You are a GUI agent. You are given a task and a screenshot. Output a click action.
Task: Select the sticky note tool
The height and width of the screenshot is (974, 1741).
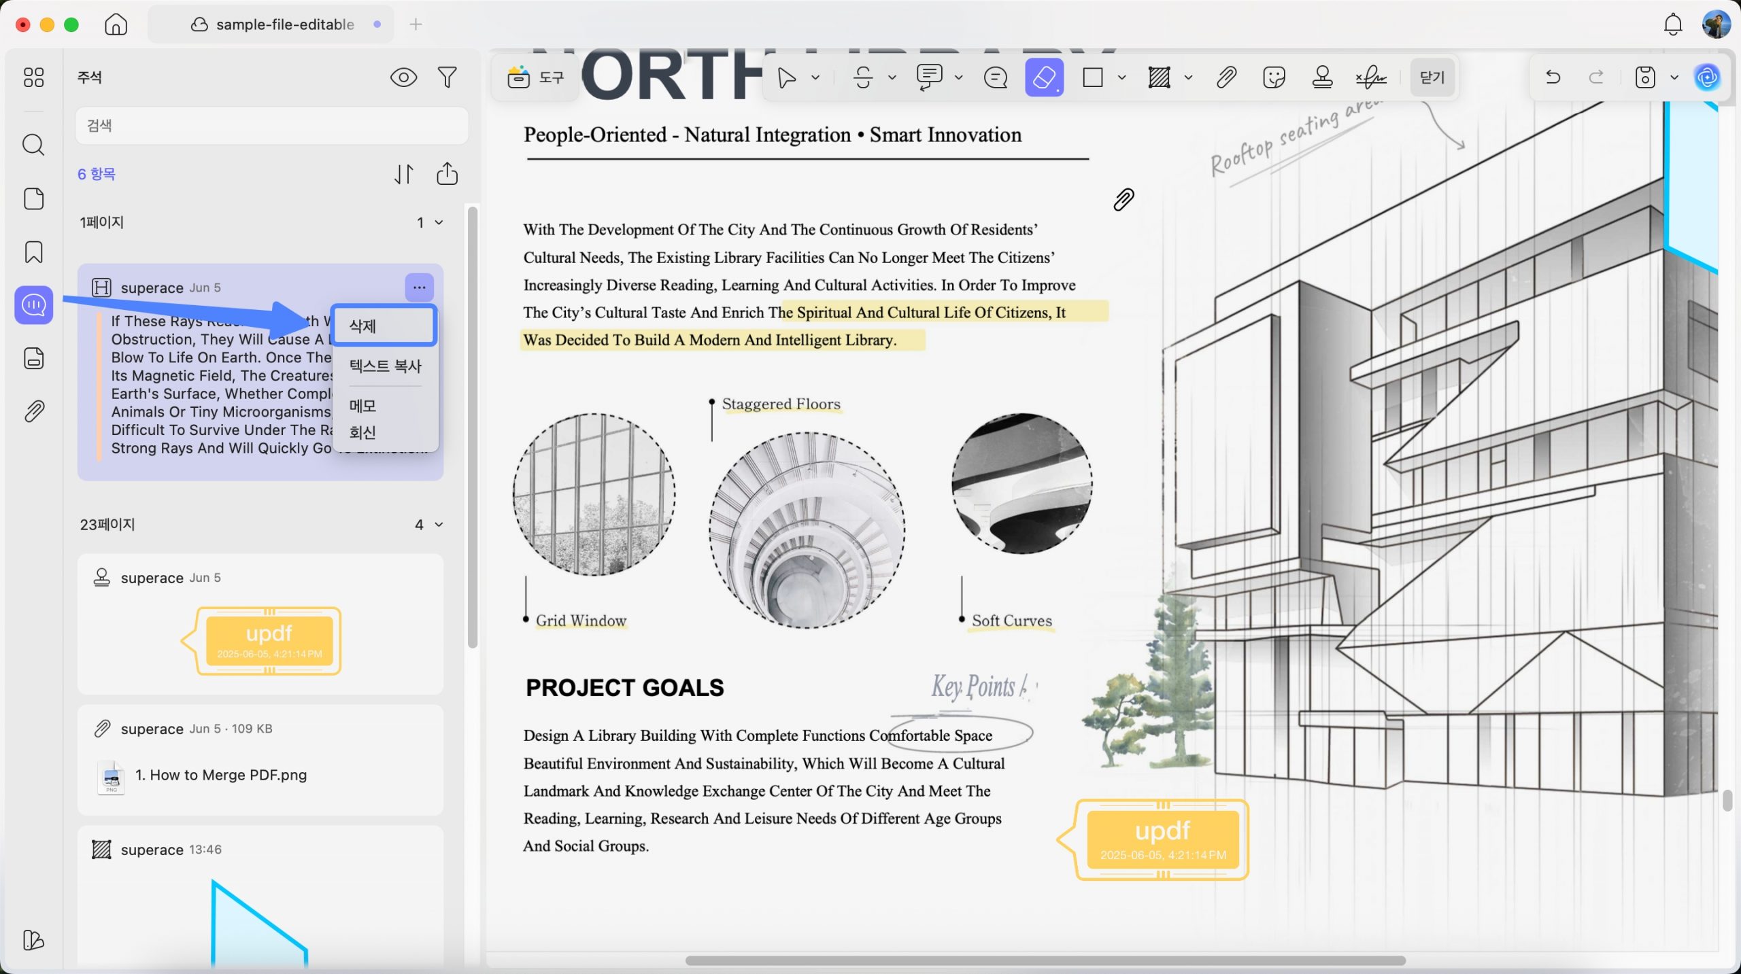[x=996, y=77]
